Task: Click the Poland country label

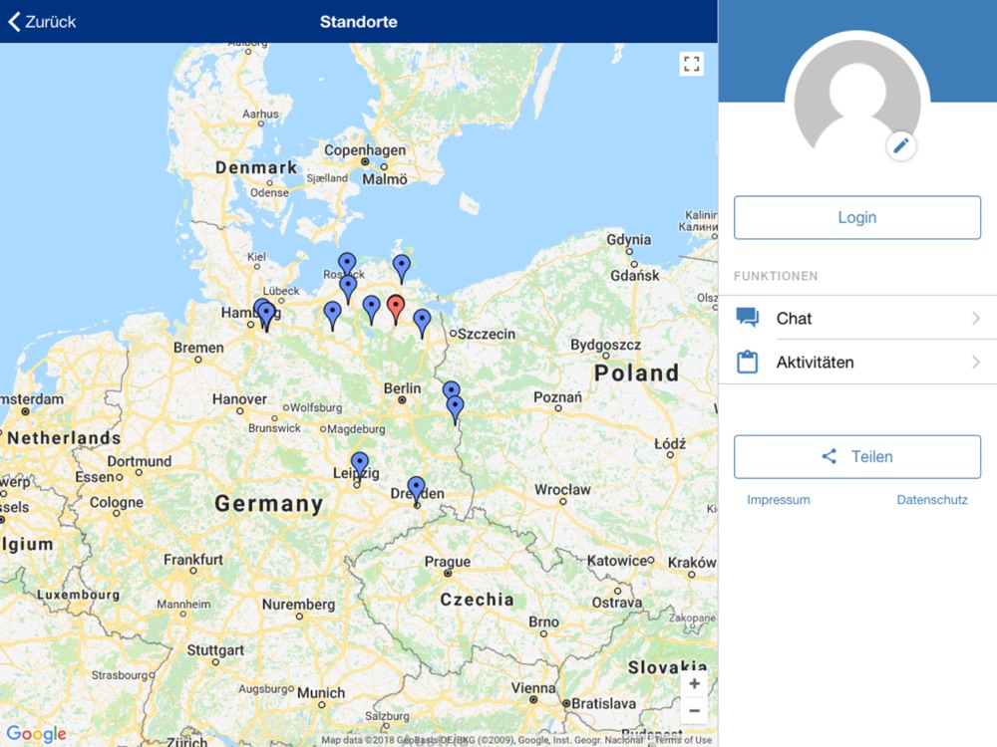Action: (x=636, y=373)
